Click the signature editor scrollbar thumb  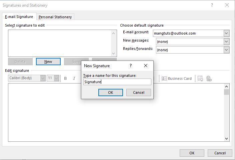coord(226,92)
